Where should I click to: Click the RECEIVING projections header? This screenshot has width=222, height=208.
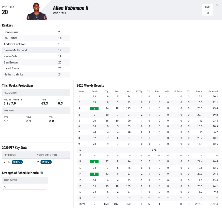coord(36,93)
